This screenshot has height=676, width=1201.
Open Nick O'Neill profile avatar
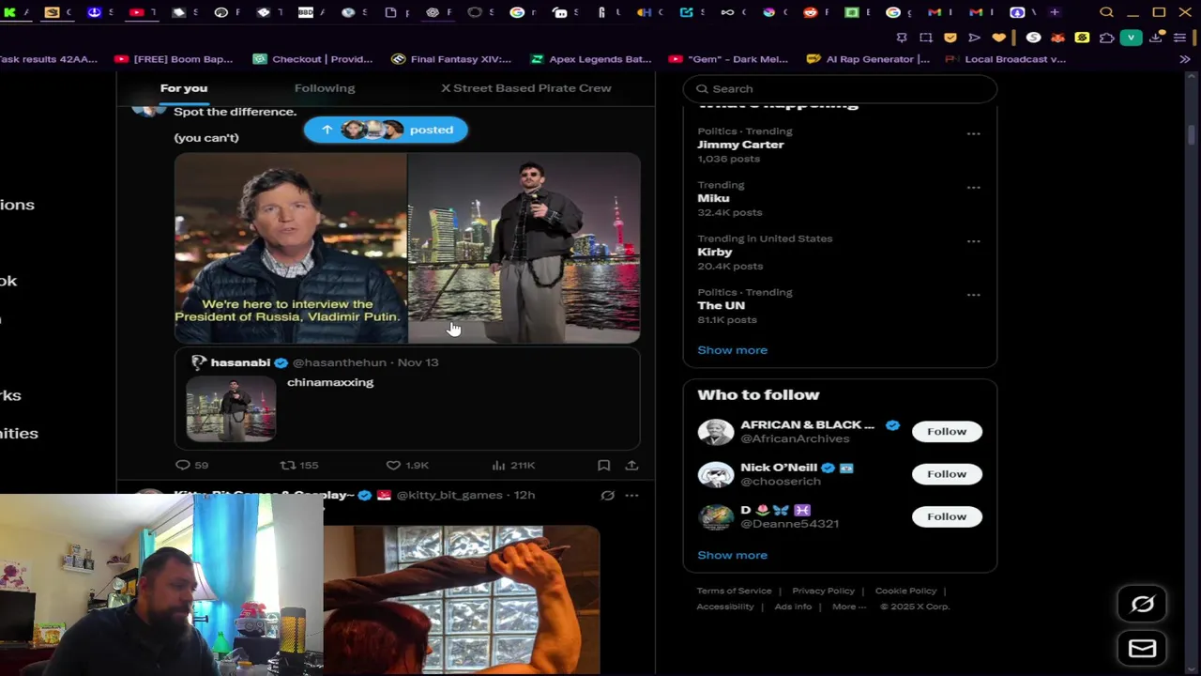point(715,473)
